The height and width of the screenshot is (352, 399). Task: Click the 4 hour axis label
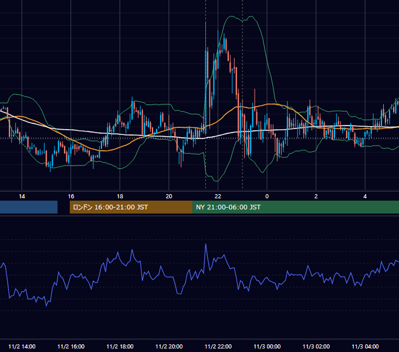[x=365, y=197]
